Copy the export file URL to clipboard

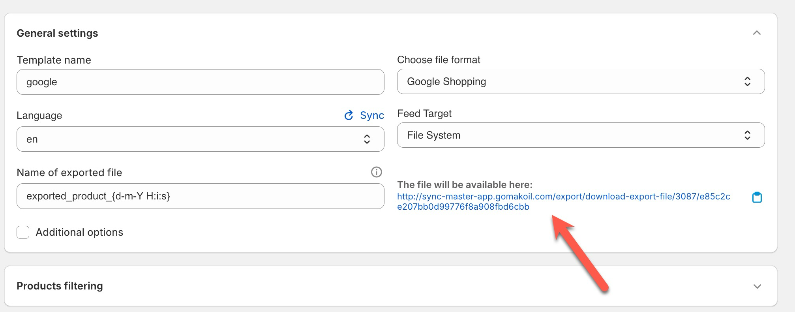tap(757, 197)
